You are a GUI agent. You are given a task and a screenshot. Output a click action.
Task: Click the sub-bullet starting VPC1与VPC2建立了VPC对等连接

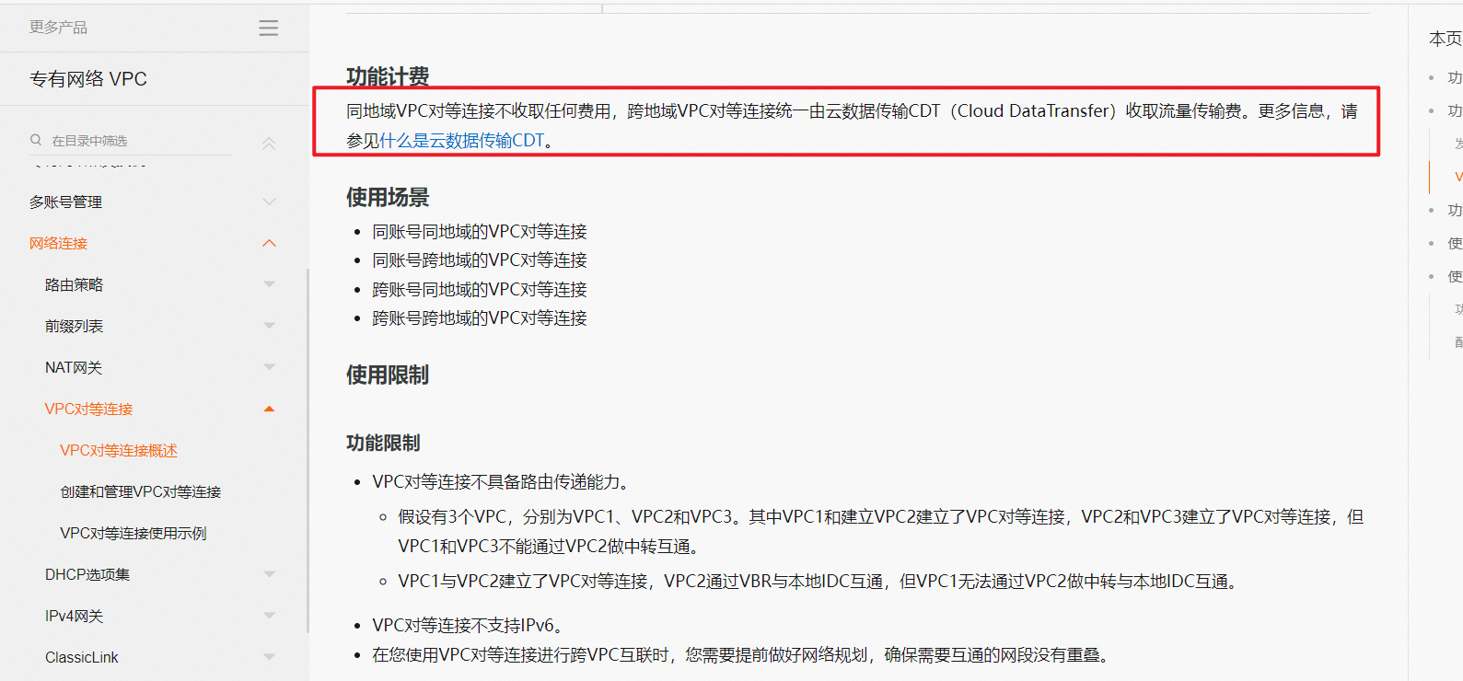(818, 581)
